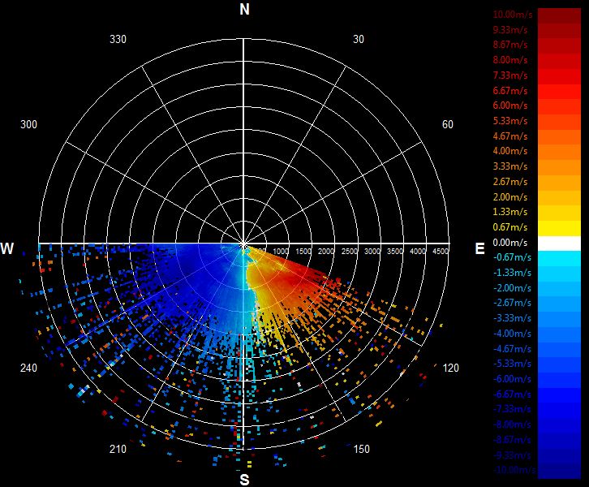Click the 7.33m/s legend label
The height and width of the screenshot is (487, 589).
coord(510,75)
